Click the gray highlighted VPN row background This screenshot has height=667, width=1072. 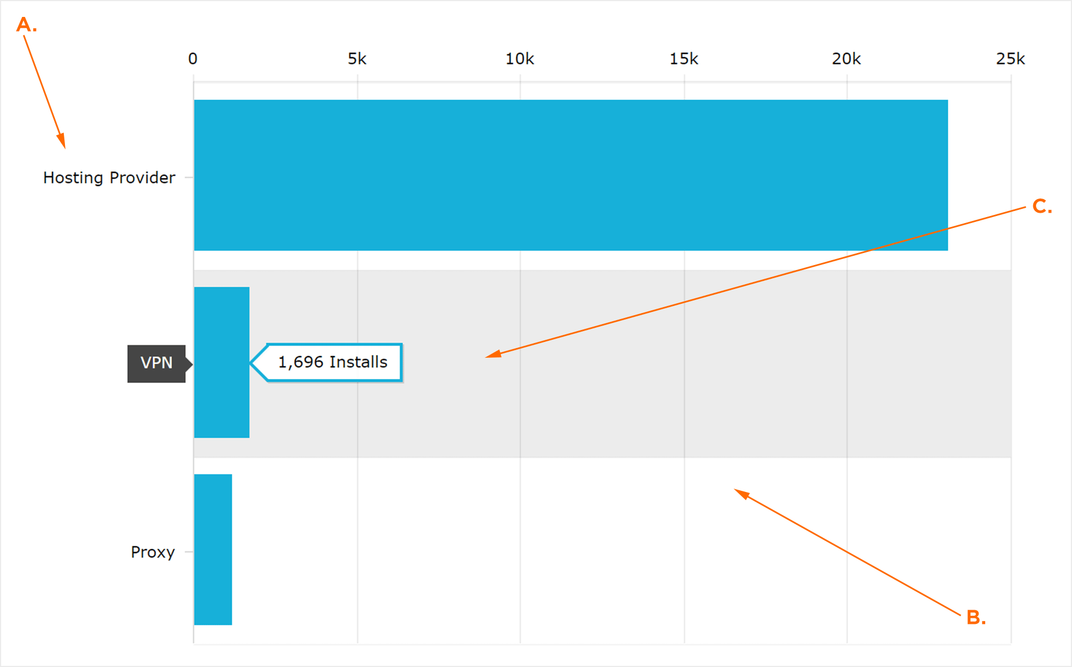pyautogui.click(x=603, y=364)
